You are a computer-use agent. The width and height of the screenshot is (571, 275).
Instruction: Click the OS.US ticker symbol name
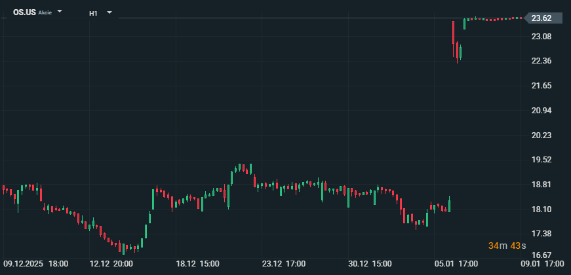(24, 12)
